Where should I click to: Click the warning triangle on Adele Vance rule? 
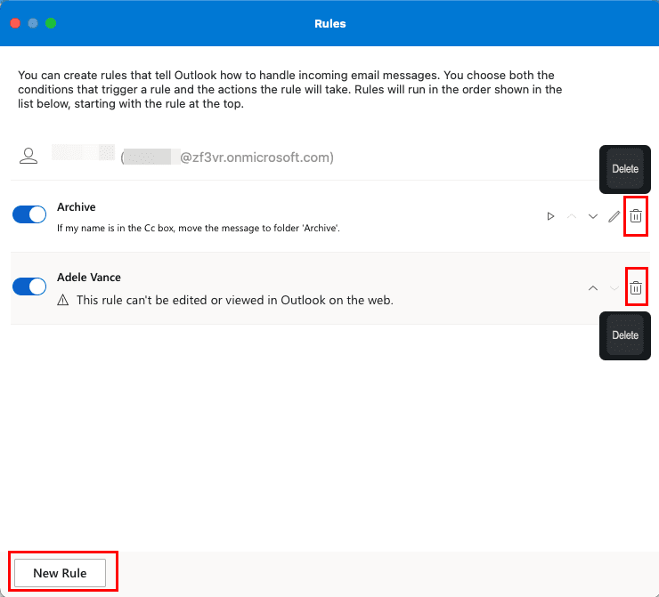click(x=62, y=300)
